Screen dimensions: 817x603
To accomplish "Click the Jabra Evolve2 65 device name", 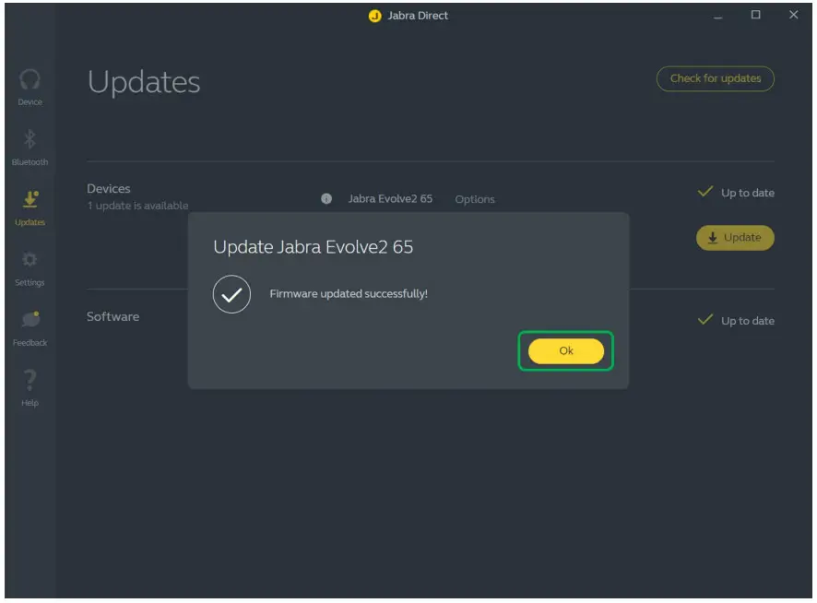I will point(390,198).
